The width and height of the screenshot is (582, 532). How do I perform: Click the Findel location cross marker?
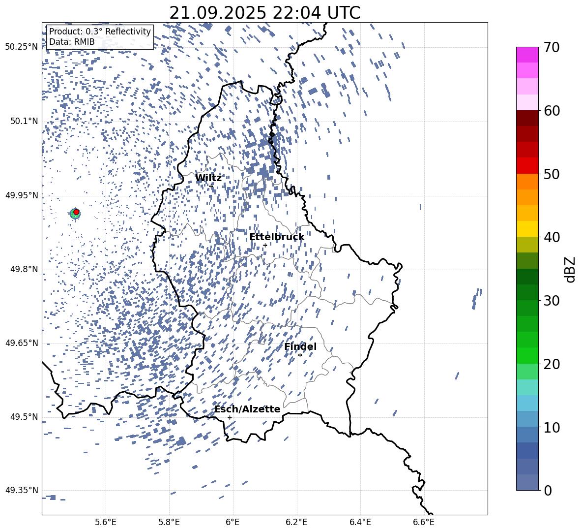(300, 355)
